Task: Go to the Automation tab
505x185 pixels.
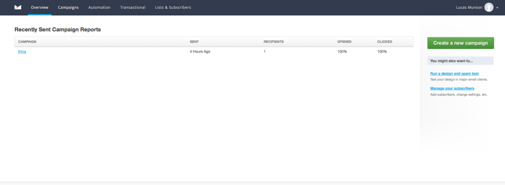Action: 100,7
